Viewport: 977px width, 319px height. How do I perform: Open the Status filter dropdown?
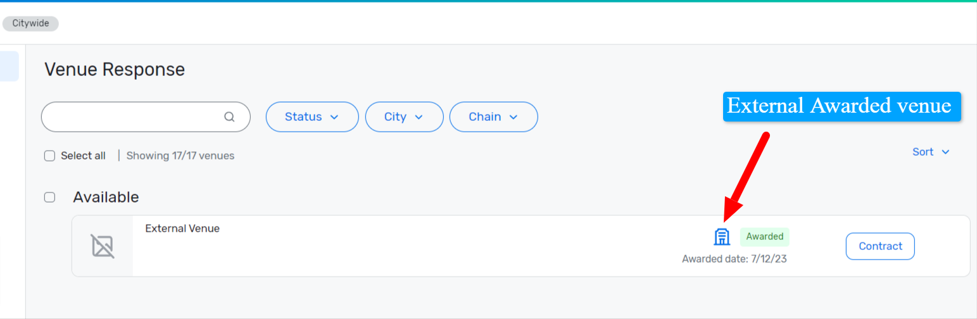pos(312,117)
